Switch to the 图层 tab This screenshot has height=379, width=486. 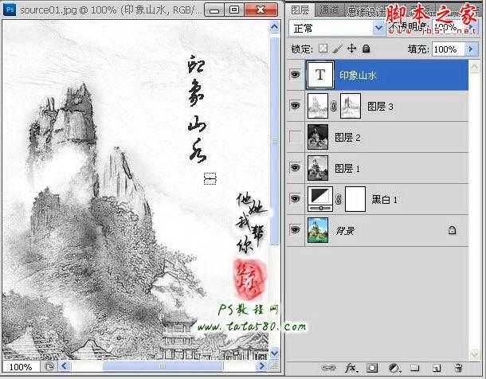click(x=300, y=10)
